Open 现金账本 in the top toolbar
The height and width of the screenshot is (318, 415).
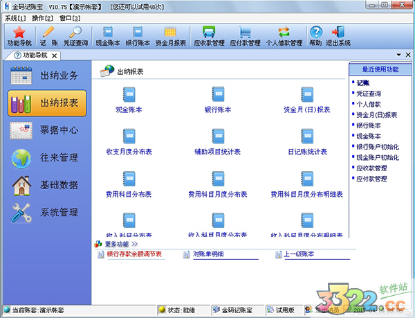pyautogui.click(x=108, y=36)
